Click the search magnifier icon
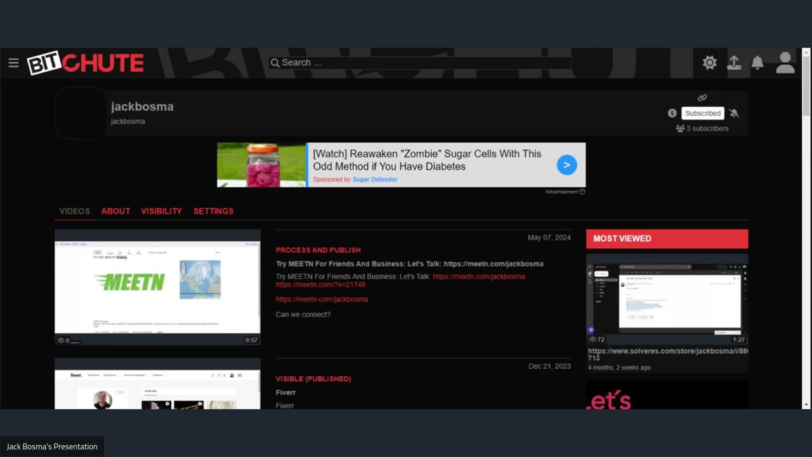The image size is (812, 457). [x=275, y=63]
